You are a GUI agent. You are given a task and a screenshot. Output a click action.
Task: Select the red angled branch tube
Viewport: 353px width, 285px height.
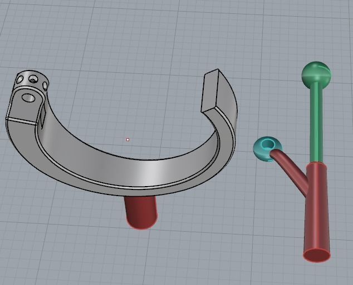coord(291,171)
